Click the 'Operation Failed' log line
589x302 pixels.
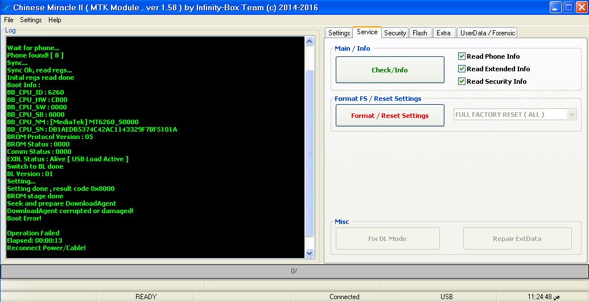point(33,233)
